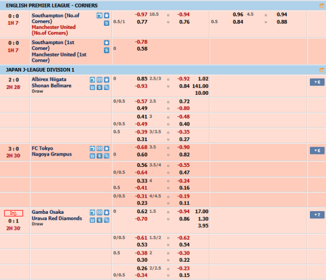Expand 6 more markets for FC Tokyo
The height and width of the screenshot is (280, 326).
[x=317, y=151]
